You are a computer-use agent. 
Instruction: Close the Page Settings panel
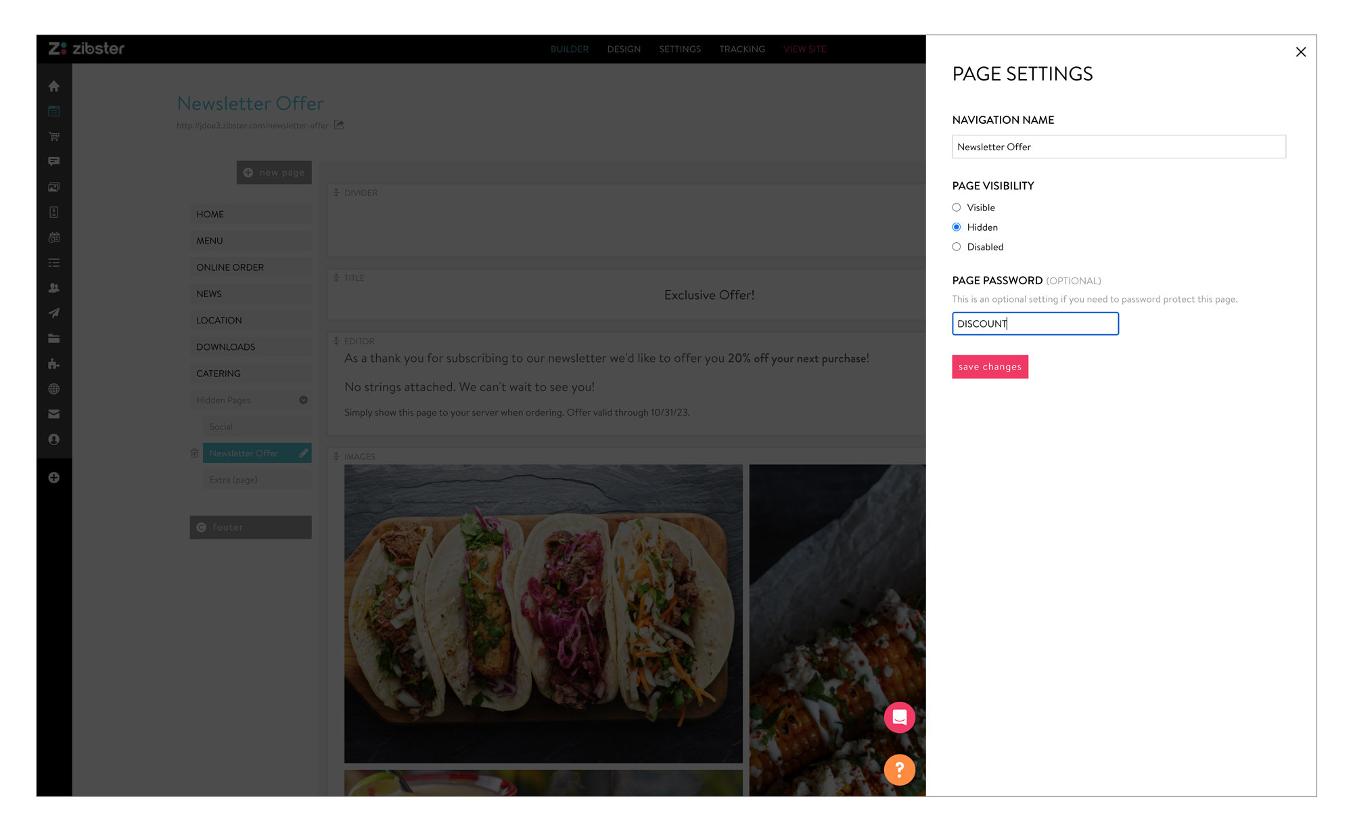1300,52
